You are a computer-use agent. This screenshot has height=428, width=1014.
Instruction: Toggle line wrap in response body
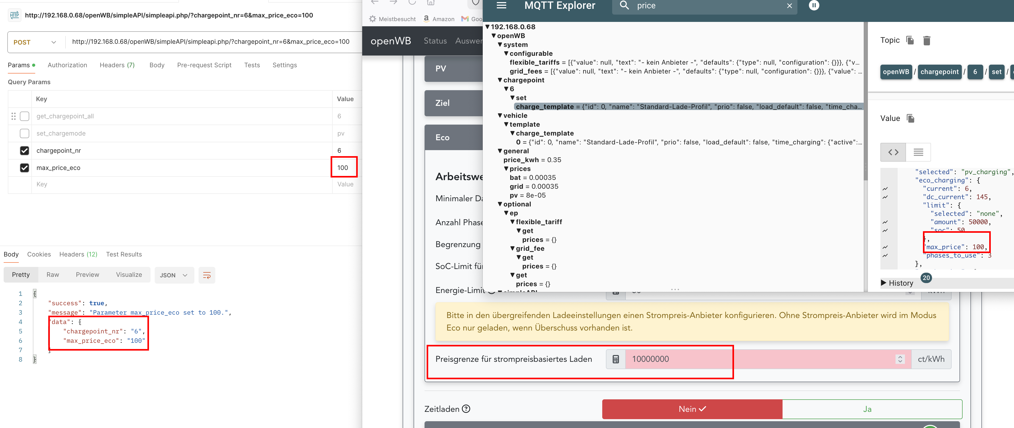click(207, 275)
